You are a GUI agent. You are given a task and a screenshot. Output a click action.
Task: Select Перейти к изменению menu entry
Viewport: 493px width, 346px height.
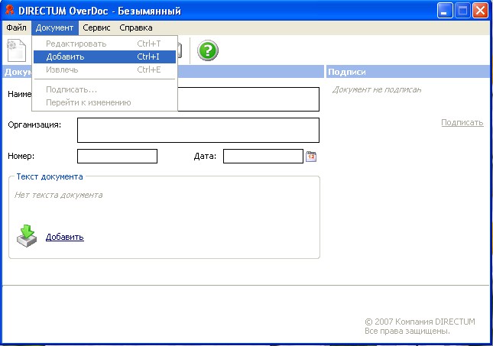[105, 102]
